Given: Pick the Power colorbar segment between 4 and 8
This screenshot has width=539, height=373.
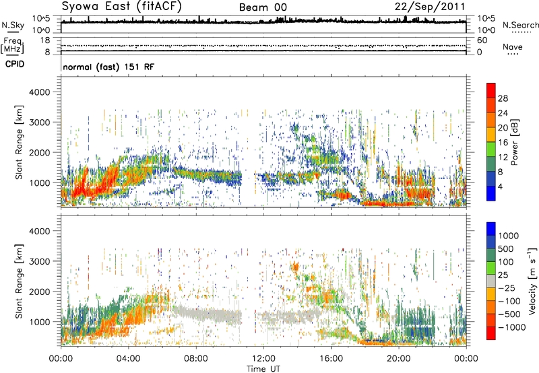Looking at the screenshot, I should 491,179.
